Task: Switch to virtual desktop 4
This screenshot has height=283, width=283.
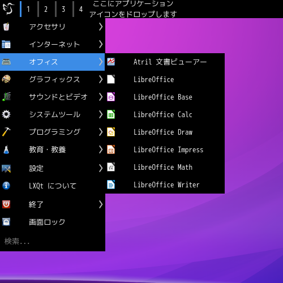Action: pyautogui.click(x=81, y=9)
